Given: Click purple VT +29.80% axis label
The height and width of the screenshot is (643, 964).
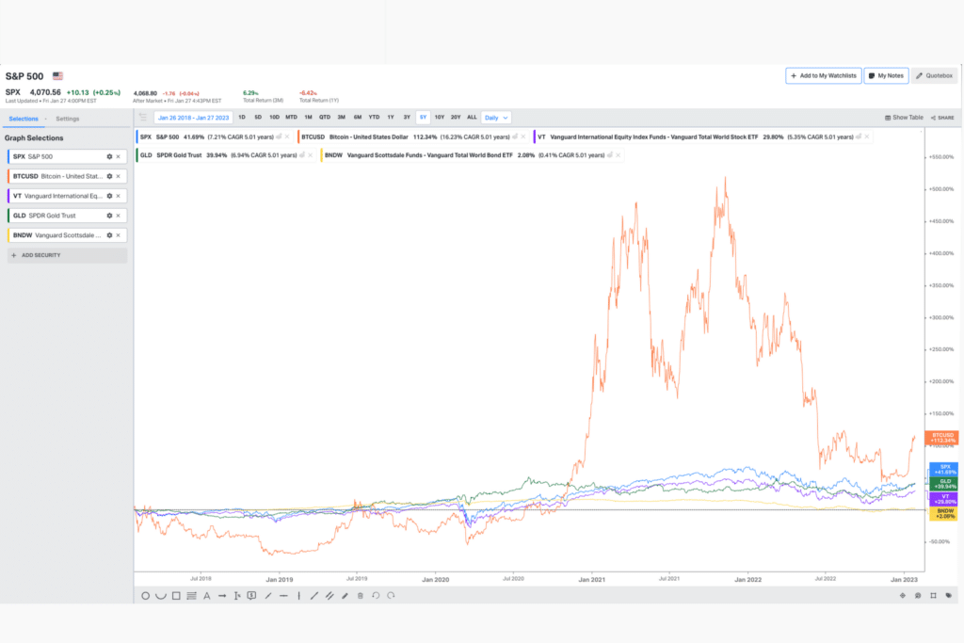Looking at the screenshot, I should [943, 499].
